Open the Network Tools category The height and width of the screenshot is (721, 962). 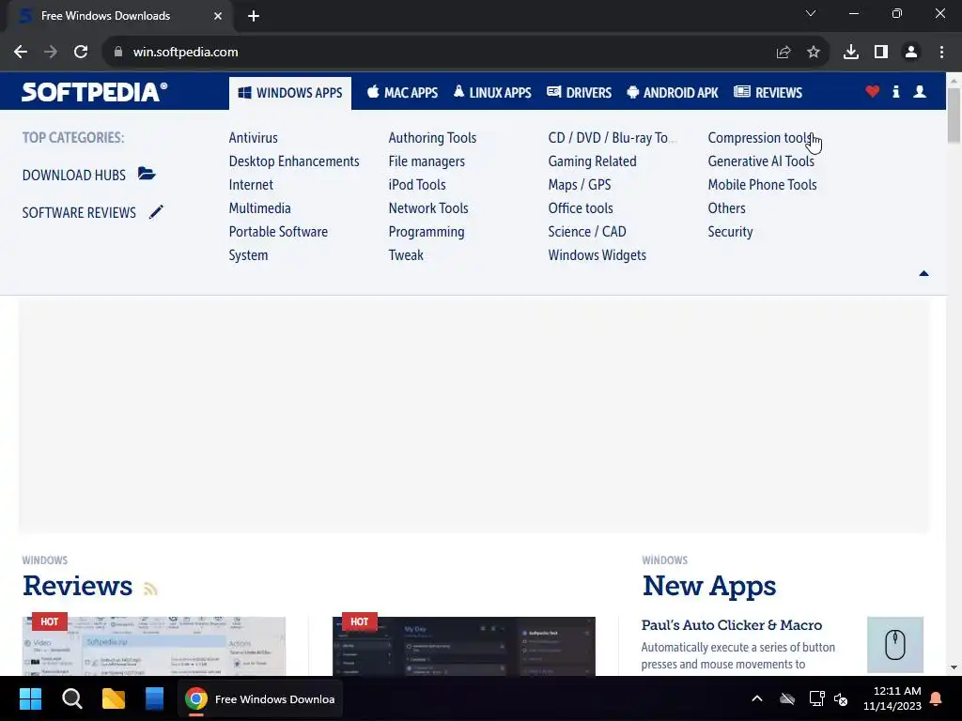coord(428,208)
